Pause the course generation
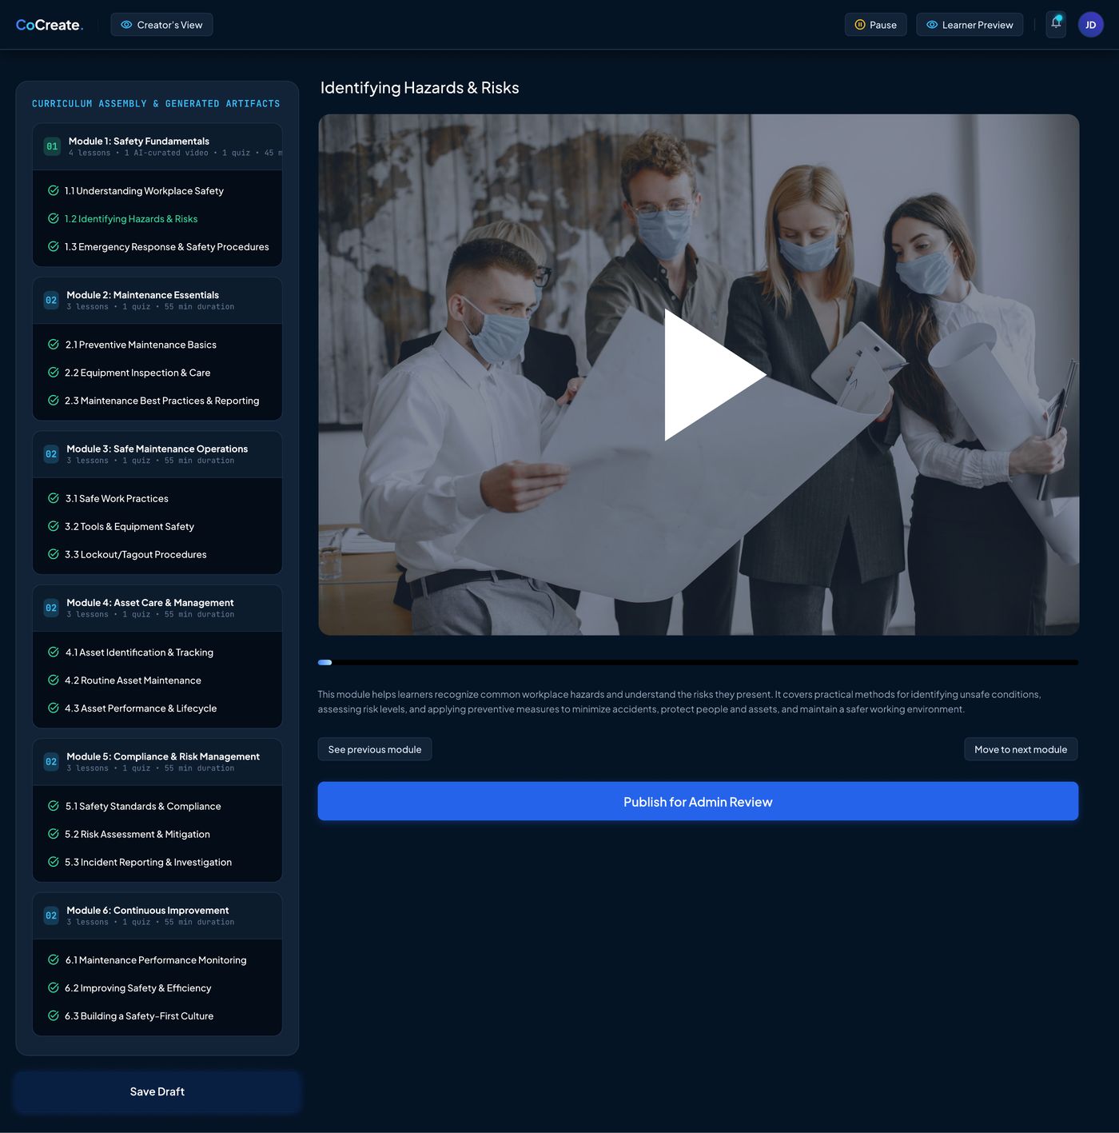 click(x=876, y=25)
